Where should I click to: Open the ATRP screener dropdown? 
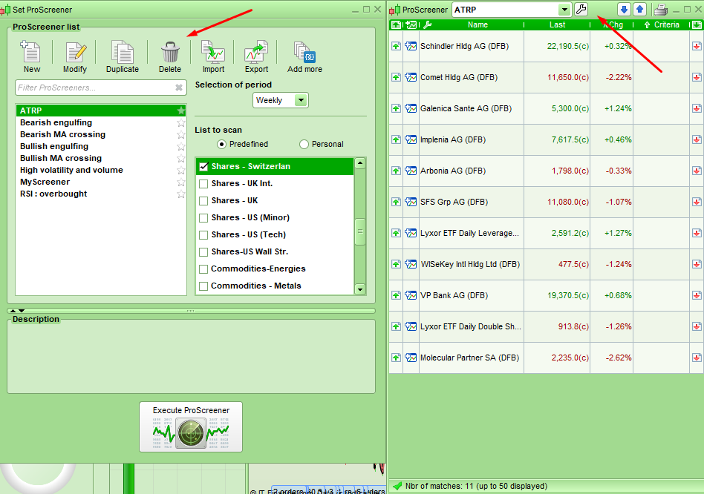(564, 10)
